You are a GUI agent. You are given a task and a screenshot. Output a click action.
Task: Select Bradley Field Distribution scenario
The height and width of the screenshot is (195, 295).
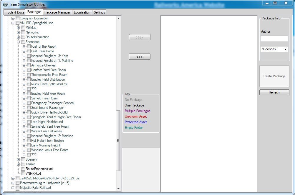[x=48, y=79]
